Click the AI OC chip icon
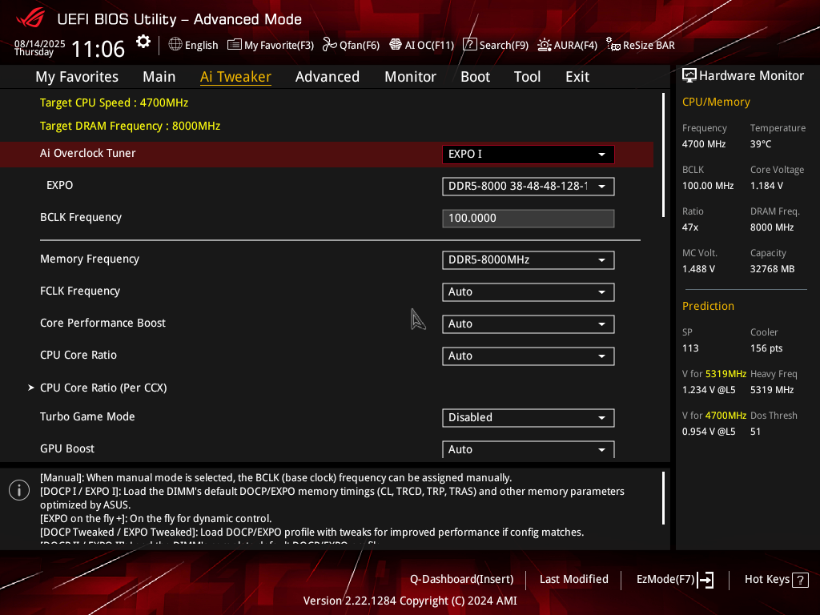 (396, 45)
